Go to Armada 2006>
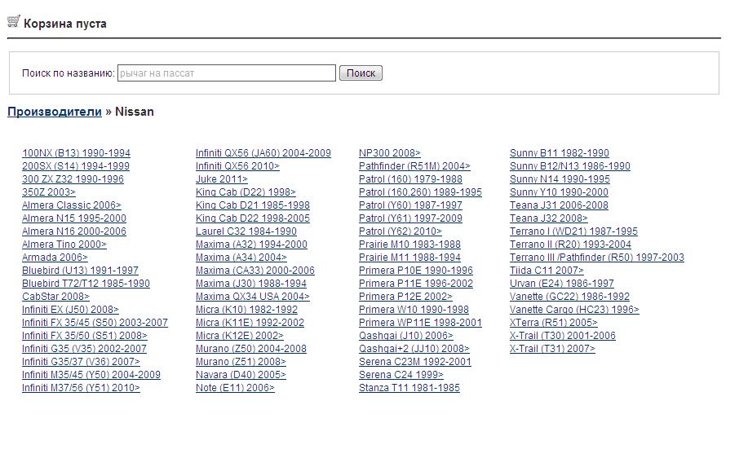The width and height of the screenshot is (748, 467). point(55,258)
